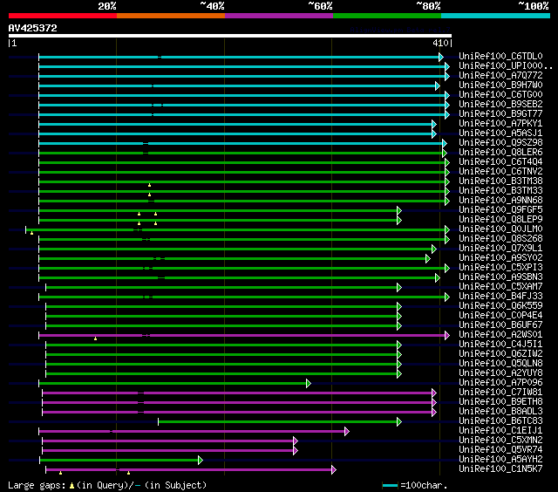Click the cyan 100char scale bar

[x=390, y=485]
